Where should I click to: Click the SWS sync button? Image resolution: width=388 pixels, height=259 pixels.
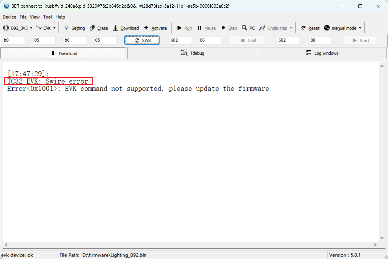[142, 40]
